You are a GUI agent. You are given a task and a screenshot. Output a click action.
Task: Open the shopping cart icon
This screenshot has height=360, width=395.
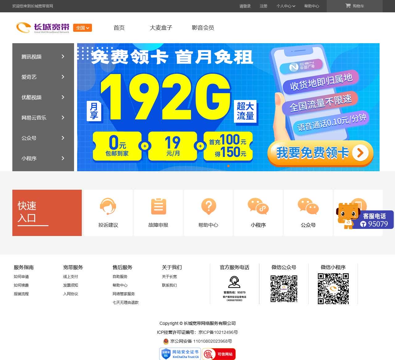tap(348, 6)
